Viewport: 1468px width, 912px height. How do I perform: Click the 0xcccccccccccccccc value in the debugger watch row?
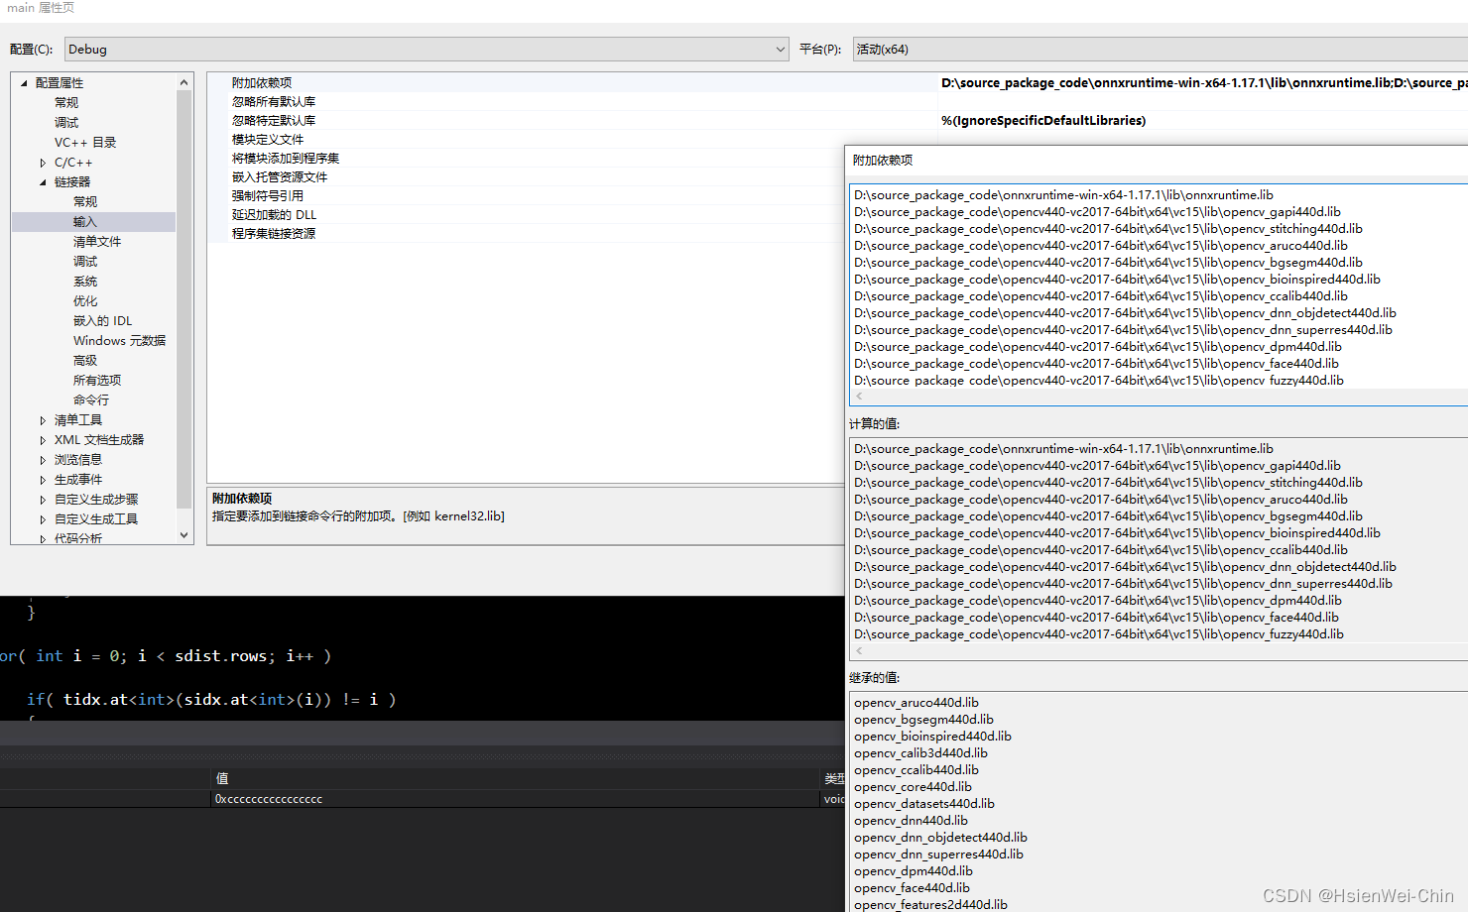click(x=269, y=799)
